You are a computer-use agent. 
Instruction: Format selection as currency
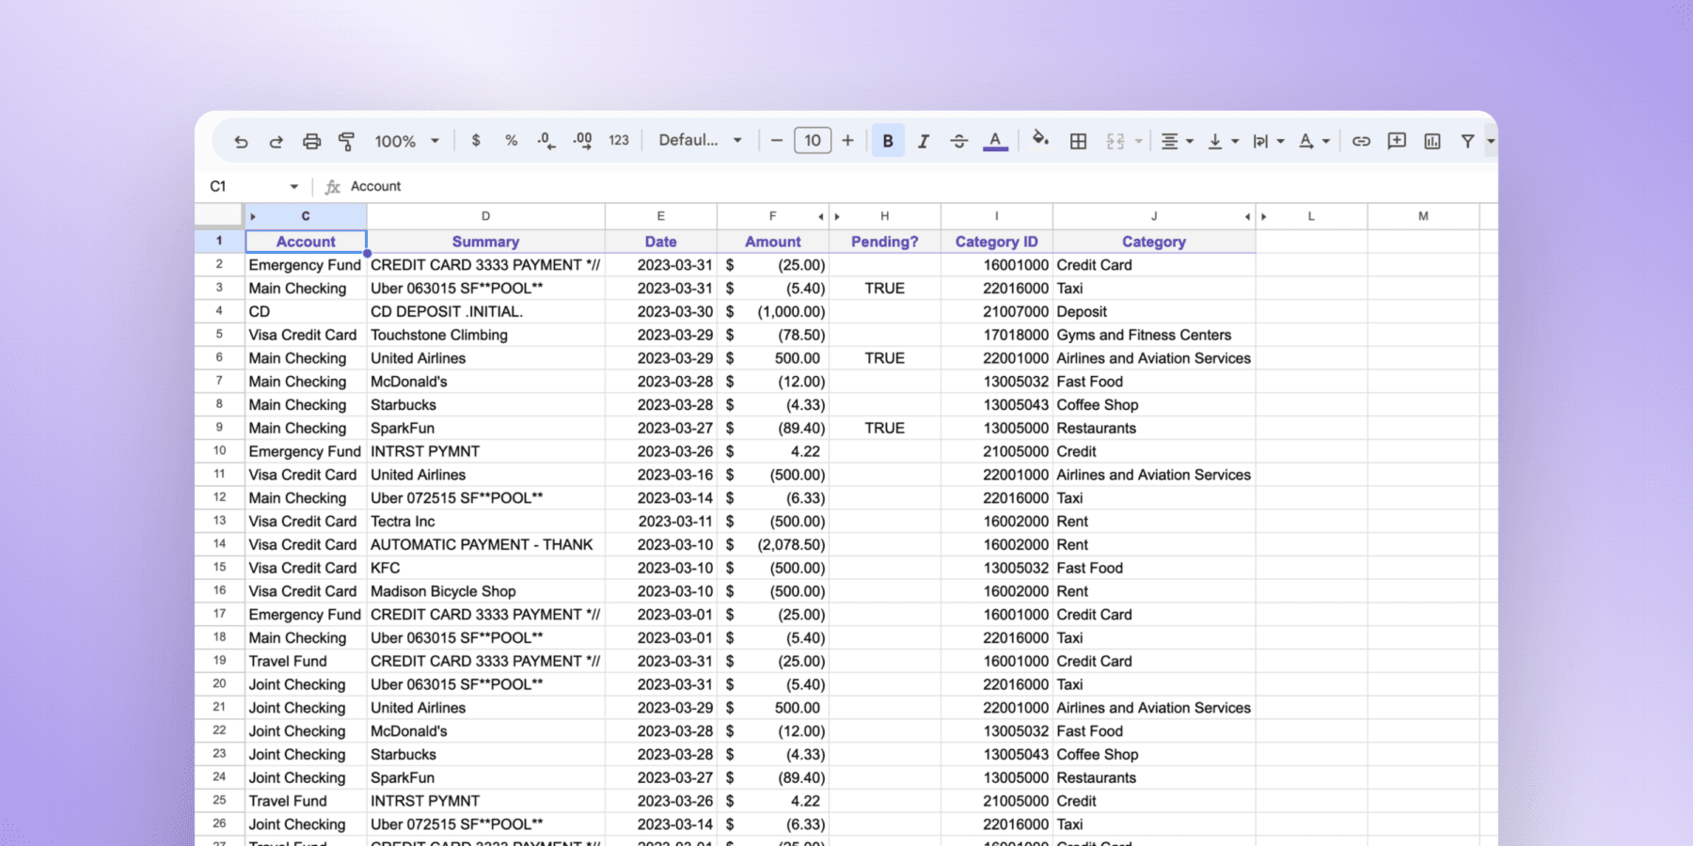pyautogui.click(x=476, y=140)
